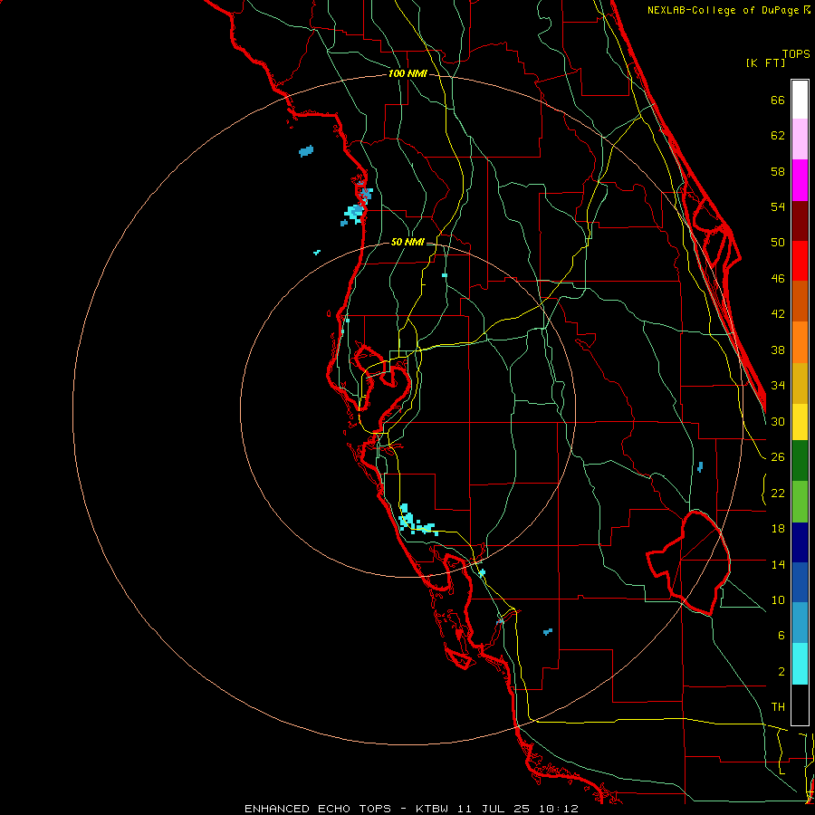Click the 50 legend value
815x815 pixels.
click(778, 242)
